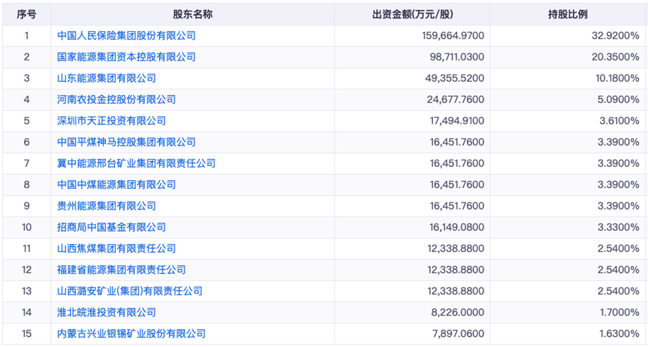Open 河南农投金控股份有限公司 link
This screenshot has height=347, width=648.
pos(116,100)
